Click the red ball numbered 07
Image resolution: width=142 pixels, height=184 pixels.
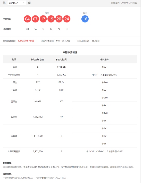[x=35, y=19]
